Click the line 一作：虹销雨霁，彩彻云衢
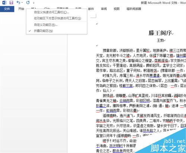 click(117, 111)
